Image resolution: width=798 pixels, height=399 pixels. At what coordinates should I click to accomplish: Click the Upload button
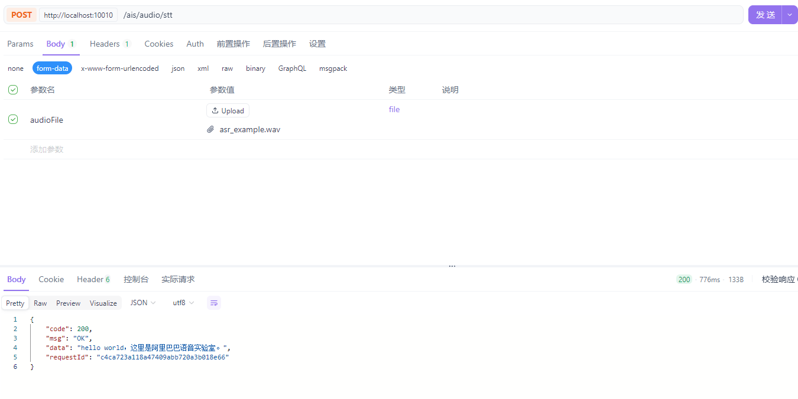tap(228, 110)
